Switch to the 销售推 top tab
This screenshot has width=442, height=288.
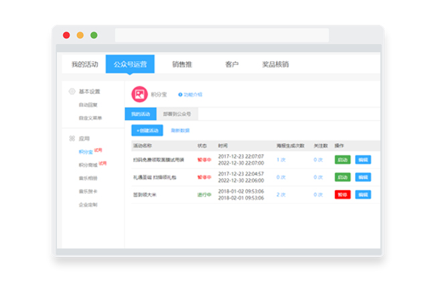[182, 64]
